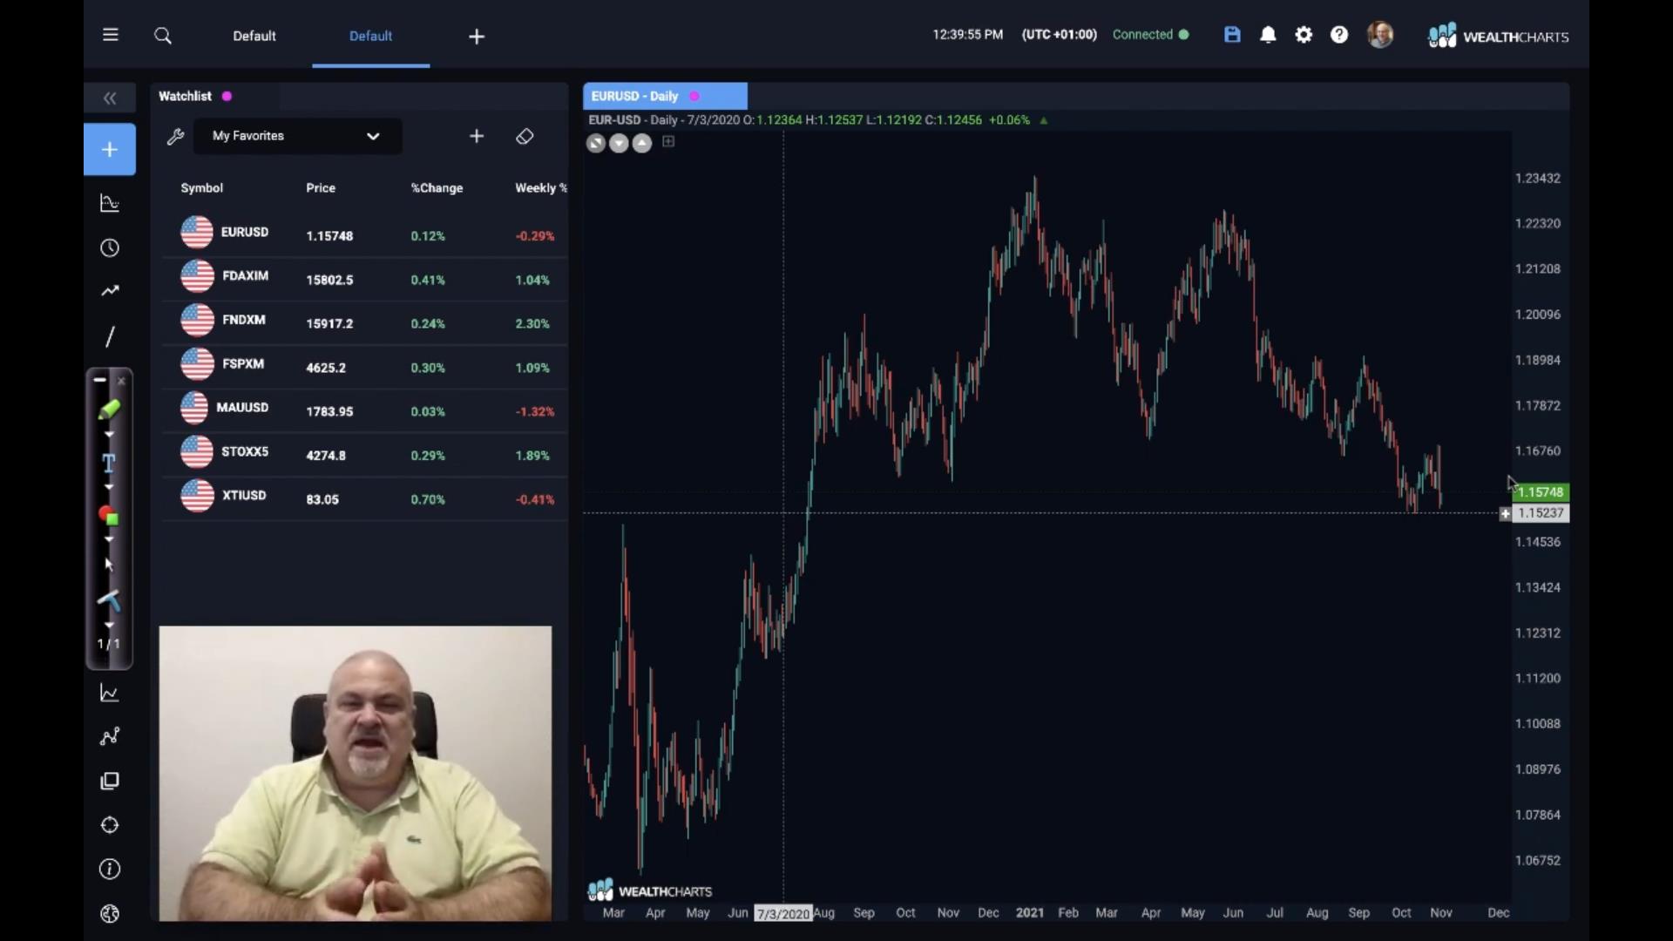This screenshot has height=941, width=1673.
Task: Click the blue plus add-widget button
Action: click(x=110, y=150)
